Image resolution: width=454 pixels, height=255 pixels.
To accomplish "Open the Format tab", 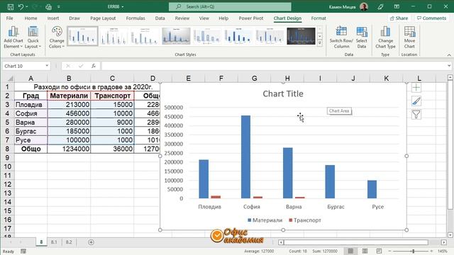I will (319, 18).
